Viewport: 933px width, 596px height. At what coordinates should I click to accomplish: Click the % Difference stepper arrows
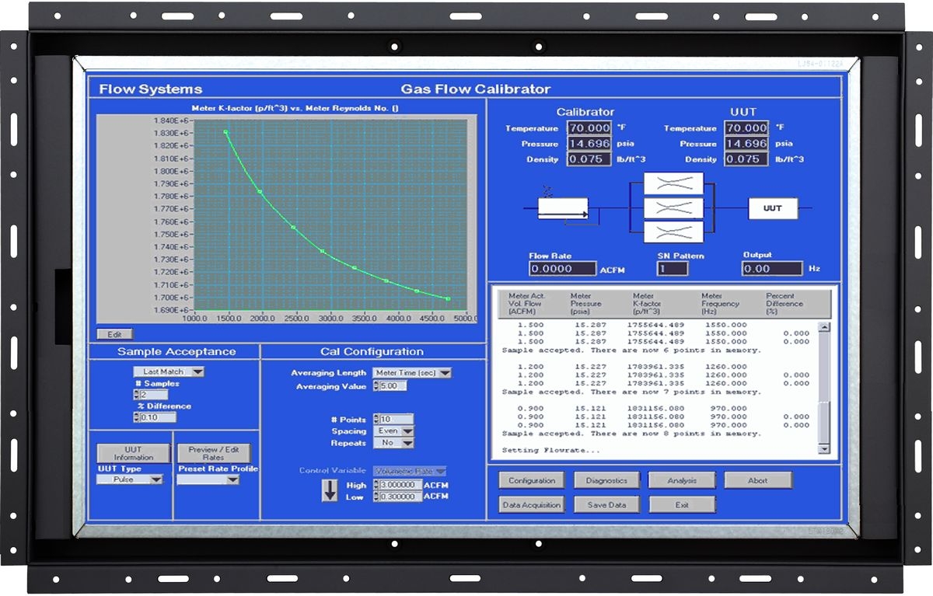coord(137,417)
